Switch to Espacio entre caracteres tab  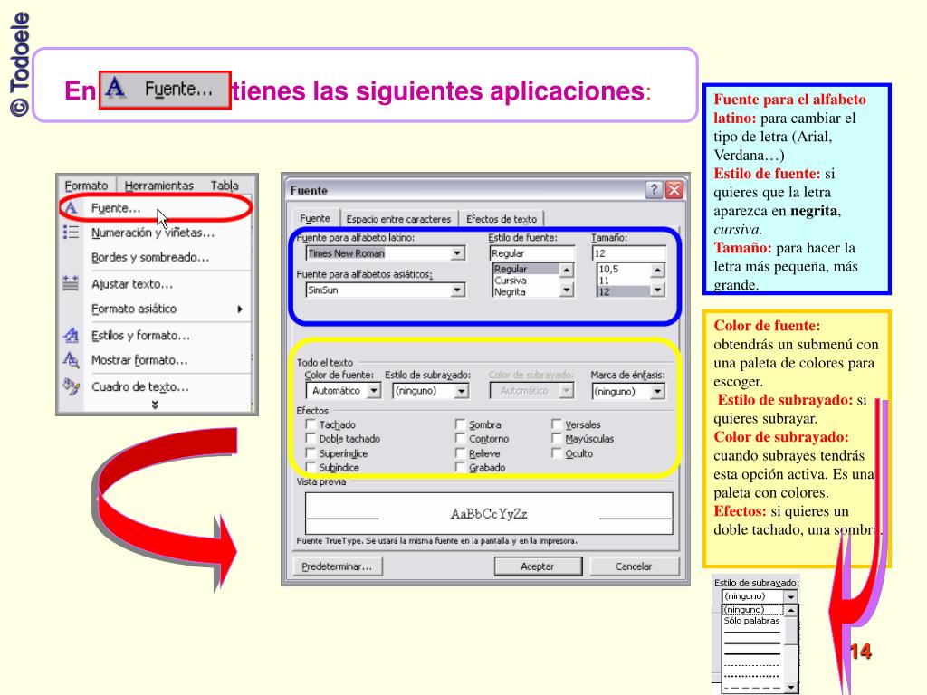tap(398, 219)
